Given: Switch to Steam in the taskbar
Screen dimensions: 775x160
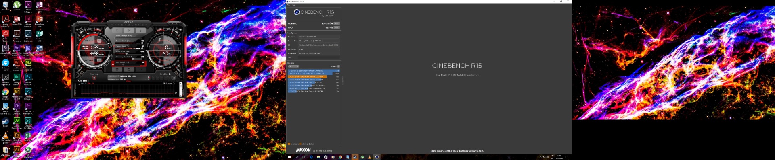Looking at the screenshot, I should coord(355,157).
